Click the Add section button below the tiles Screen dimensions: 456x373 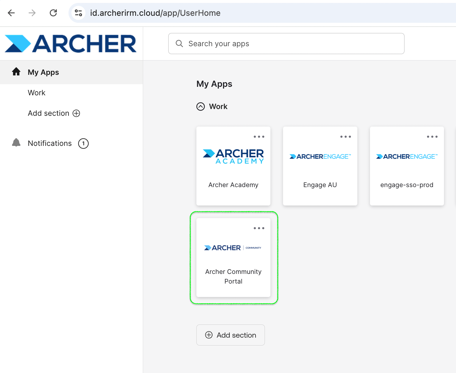click(x=230, y=335)
